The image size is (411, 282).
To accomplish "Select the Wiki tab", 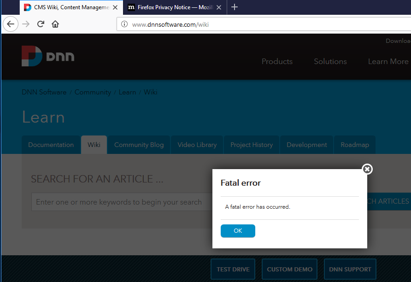I will tap(94, 145).
